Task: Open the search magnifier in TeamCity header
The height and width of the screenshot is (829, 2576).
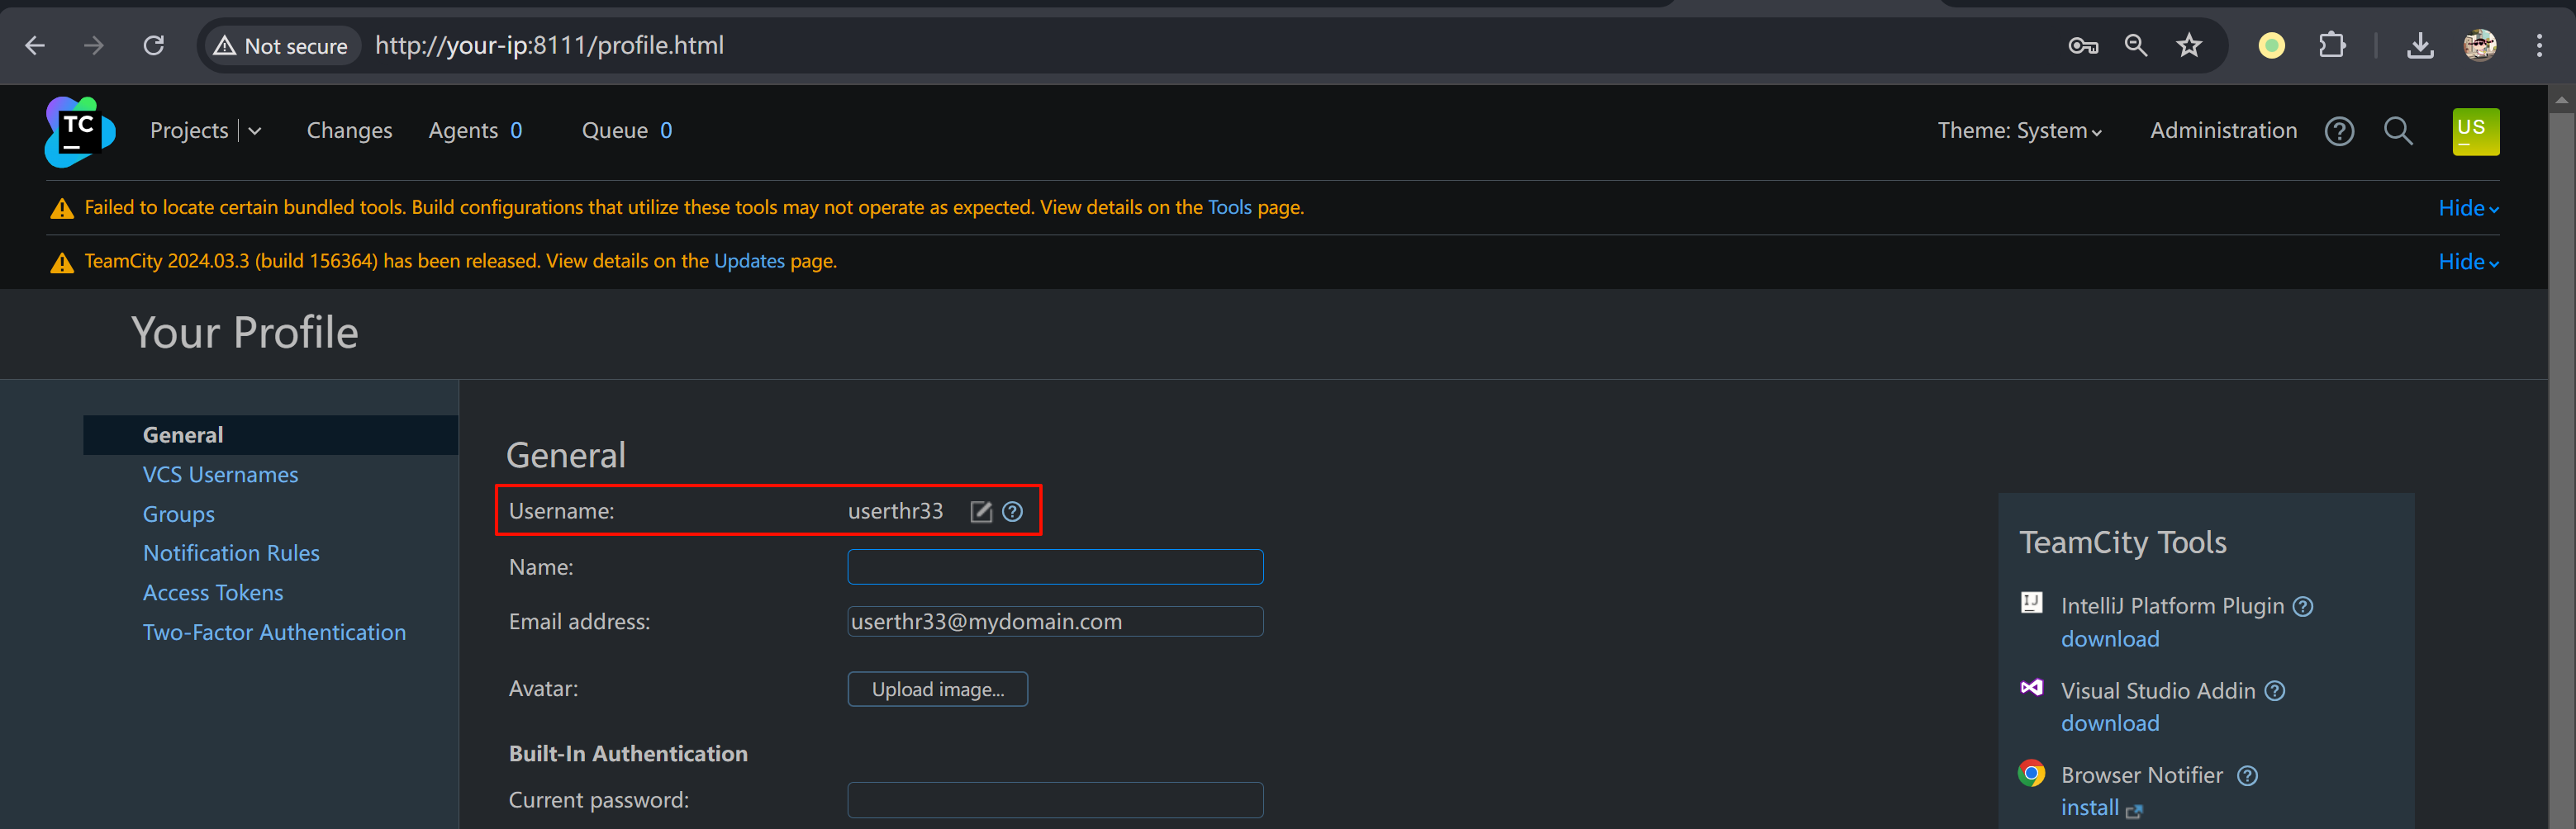Action: [x=2397, y=131]
